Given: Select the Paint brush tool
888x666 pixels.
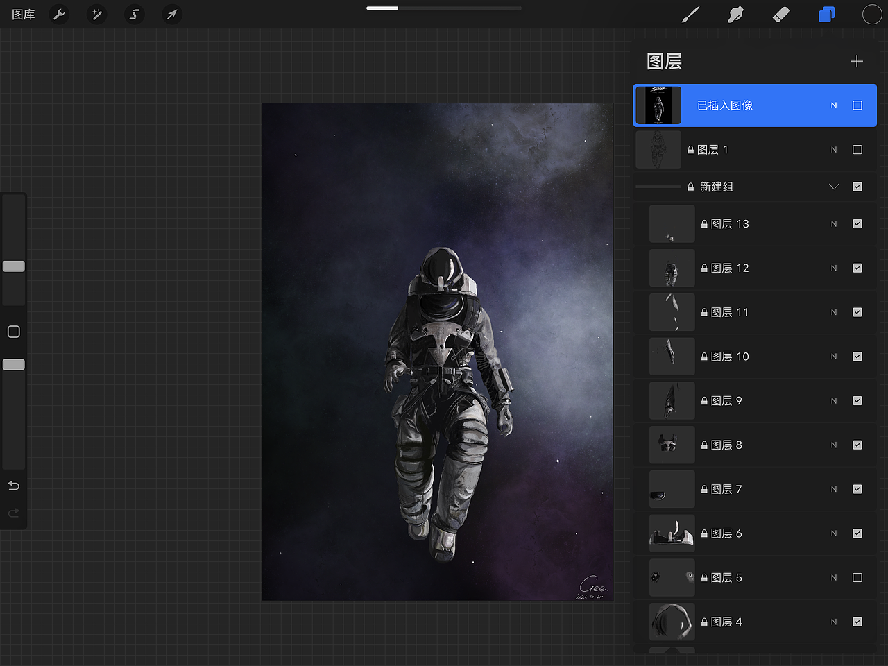Looking at the screenshot, I should pos(690,14).
